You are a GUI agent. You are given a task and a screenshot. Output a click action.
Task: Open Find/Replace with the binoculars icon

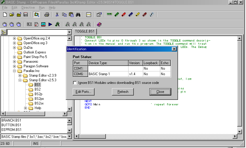(x=78, y=15)
